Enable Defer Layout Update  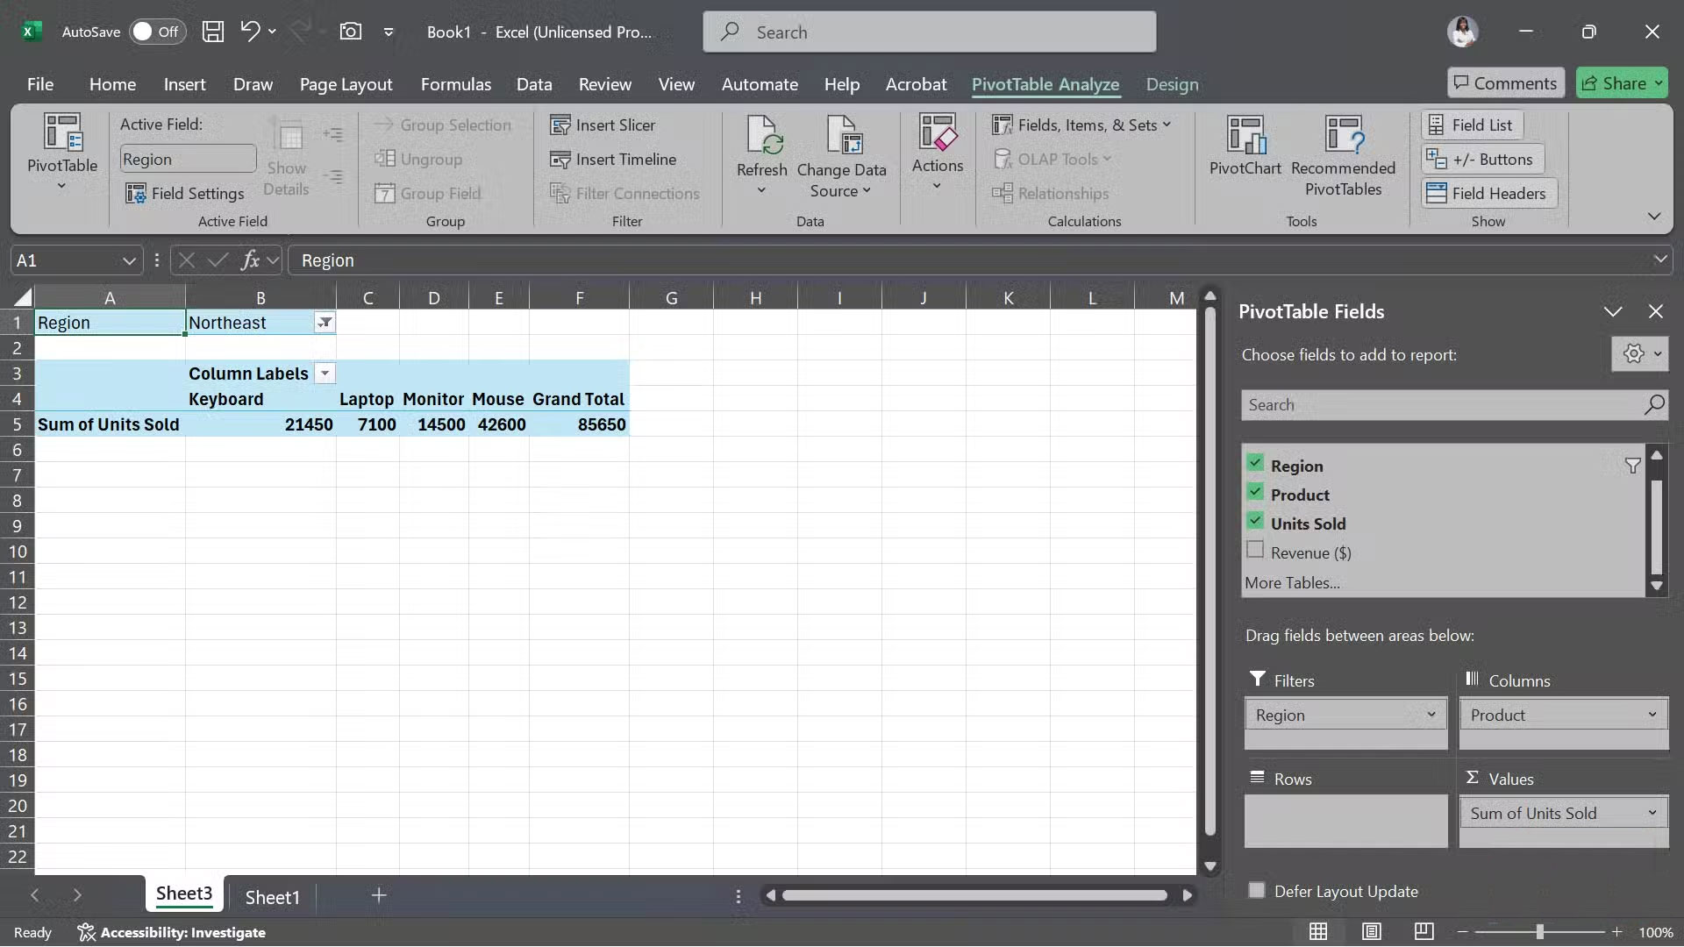point(1256,889)
